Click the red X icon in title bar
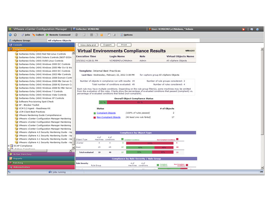Screen dimensions: 271x203 244,29
